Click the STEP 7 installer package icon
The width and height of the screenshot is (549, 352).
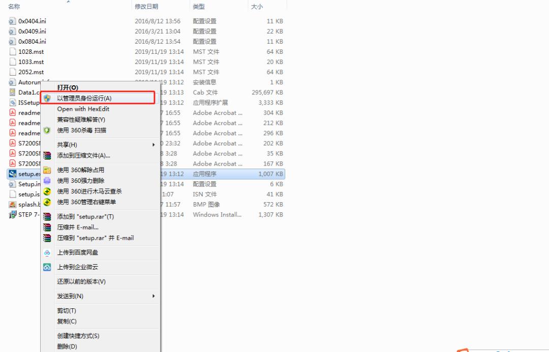click(13, 214)
